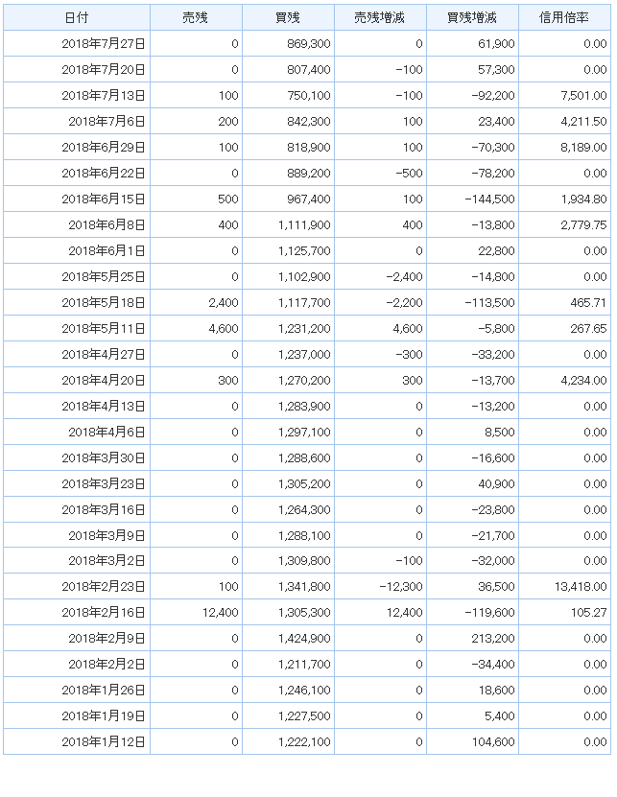
Task: Select the 8,189.00 credit ratio value
Action: point(581,148)
